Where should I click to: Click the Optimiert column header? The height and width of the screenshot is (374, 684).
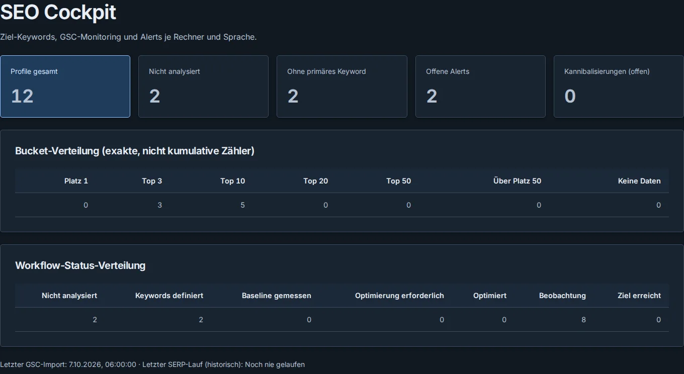(x=490, y=296)
